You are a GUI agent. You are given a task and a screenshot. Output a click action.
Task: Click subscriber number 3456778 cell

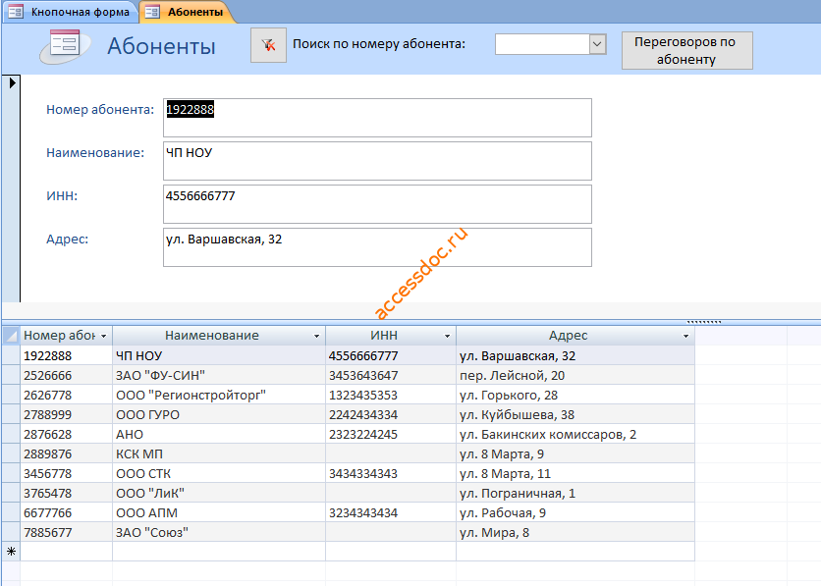point(67,473)
